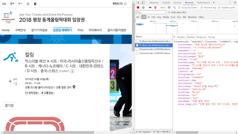Screen dimensions: 238x134
Task: Switch to Console tab
Action: point(166,3)
